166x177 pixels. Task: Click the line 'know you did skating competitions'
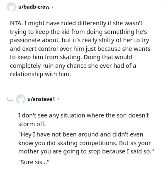point(85,143)
